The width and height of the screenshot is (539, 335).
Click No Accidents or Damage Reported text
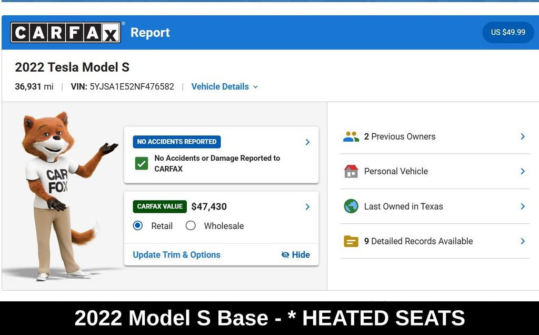[x=217, y=163]
